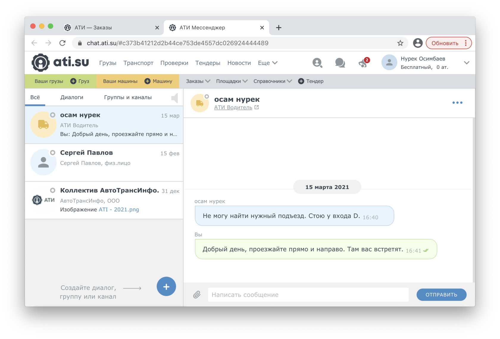Viewport: 500px width, 339px height.
Task: Expand the Справочники dropdown
Action: click(x=273, y=81)
